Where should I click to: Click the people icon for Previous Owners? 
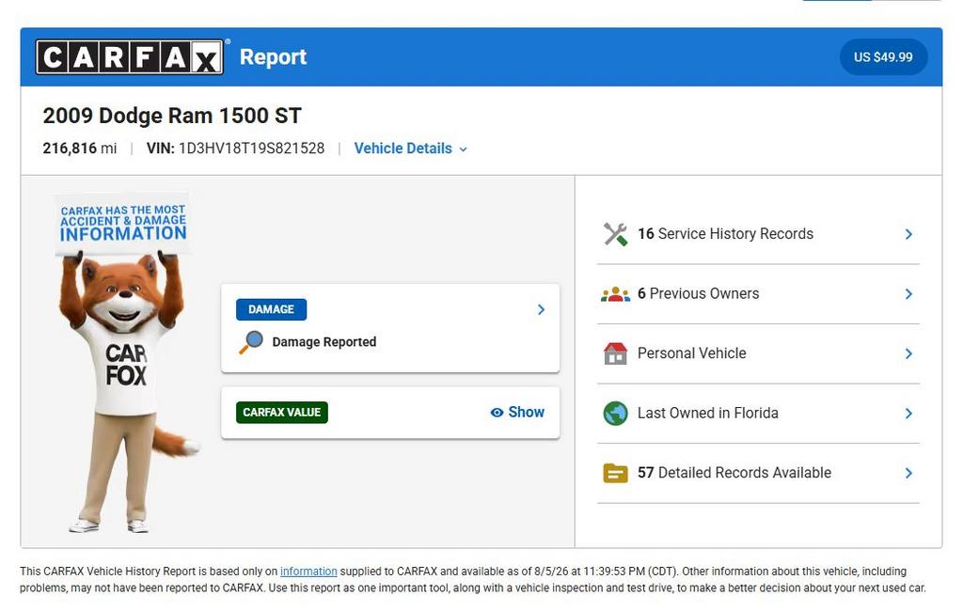(x=615, y=294)
